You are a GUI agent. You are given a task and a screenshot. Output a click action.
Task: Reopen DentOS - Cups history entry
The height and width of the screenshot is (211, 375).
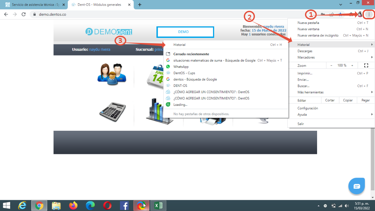coord(226,73)
